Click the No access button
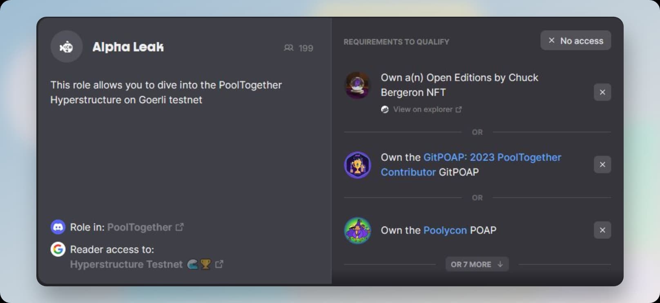Viewport: 660px width, 303px height. [x=576, y=40]
